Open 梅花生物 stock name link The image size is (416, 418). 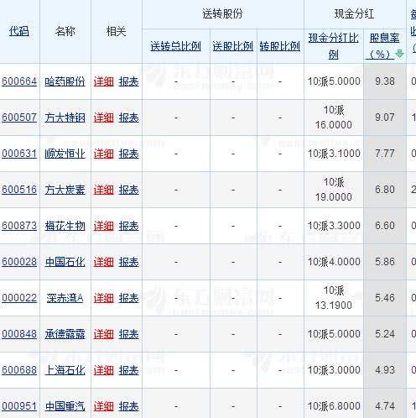click(65, 226)
